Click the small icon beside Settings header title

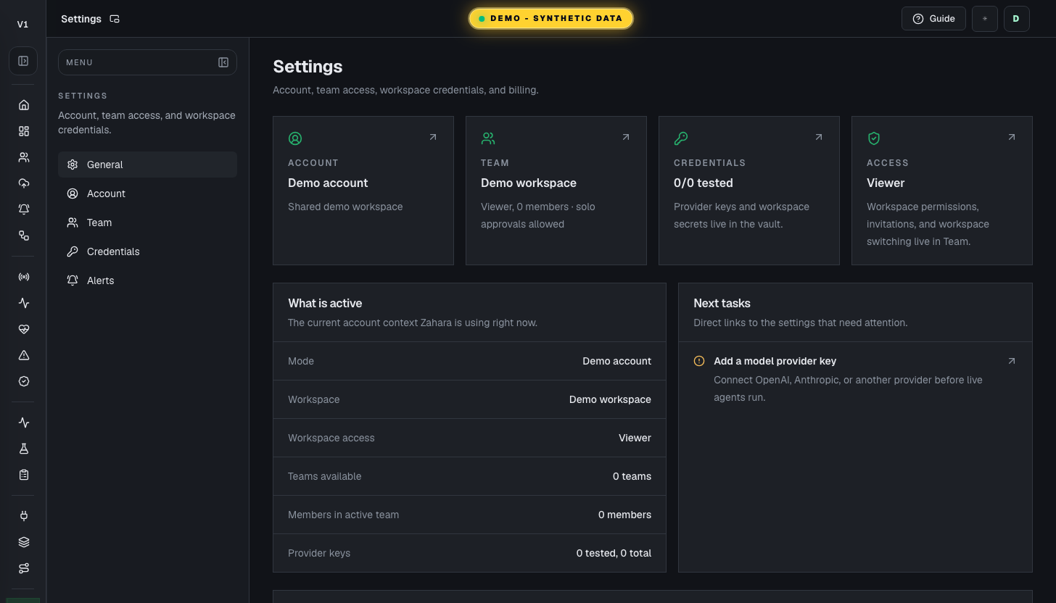(115, 19)
